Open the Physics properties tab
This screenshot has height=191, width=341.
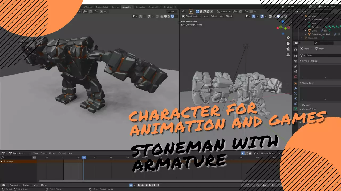tap(295, 99)
